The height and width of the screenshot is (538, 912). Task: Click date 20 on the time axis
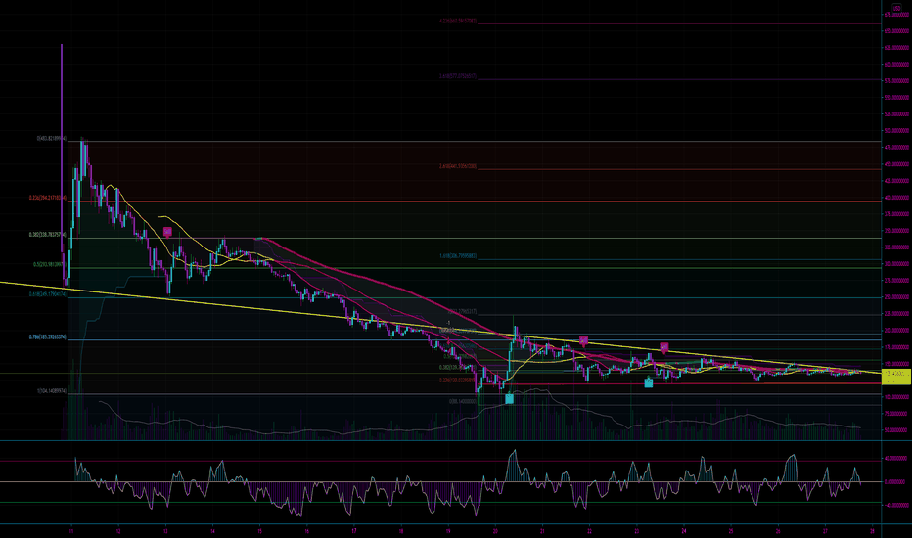pos(495,531)
